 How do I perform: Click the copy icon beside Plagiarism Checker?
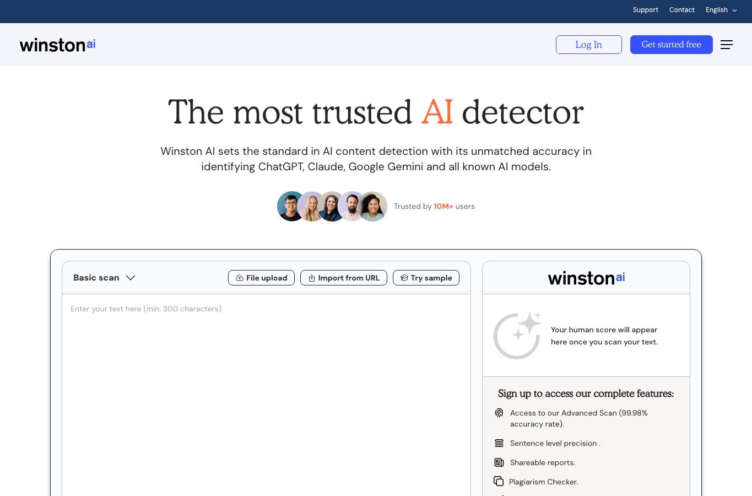(499, 481)
